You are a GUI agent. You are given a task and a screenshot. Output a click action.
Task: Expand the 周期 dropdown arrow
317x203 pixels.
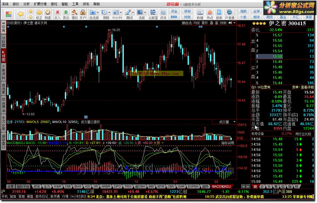tap(109, 12)
